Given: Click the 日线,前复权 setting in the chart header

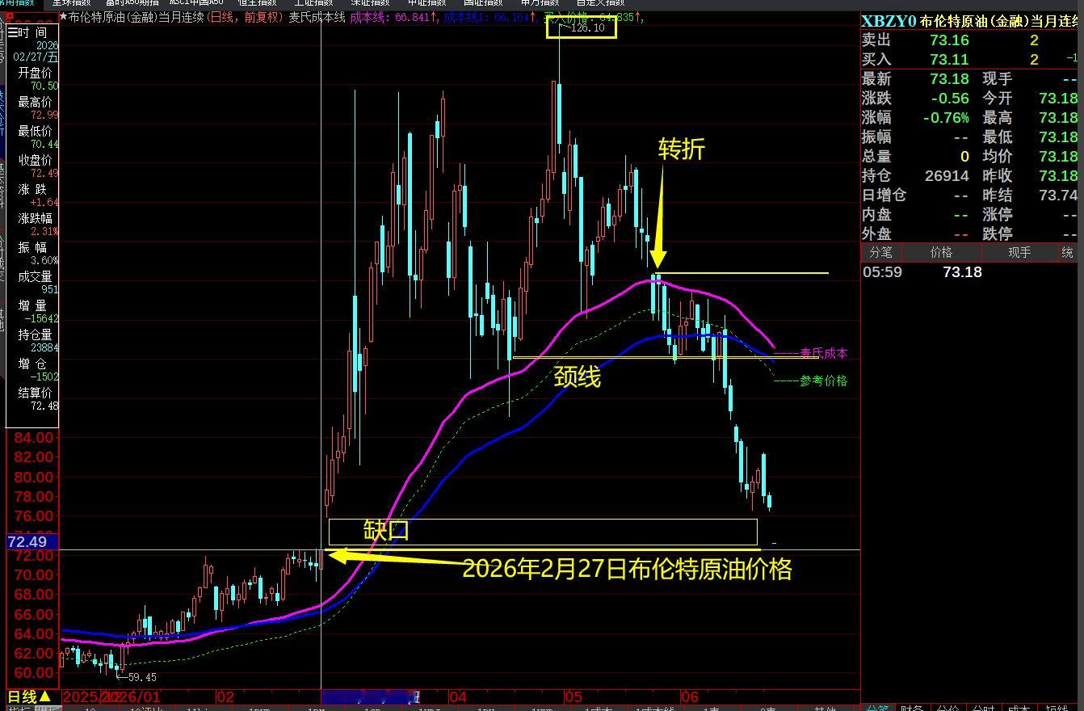Looking at the screenshot, I should click(x=246, y=17).
